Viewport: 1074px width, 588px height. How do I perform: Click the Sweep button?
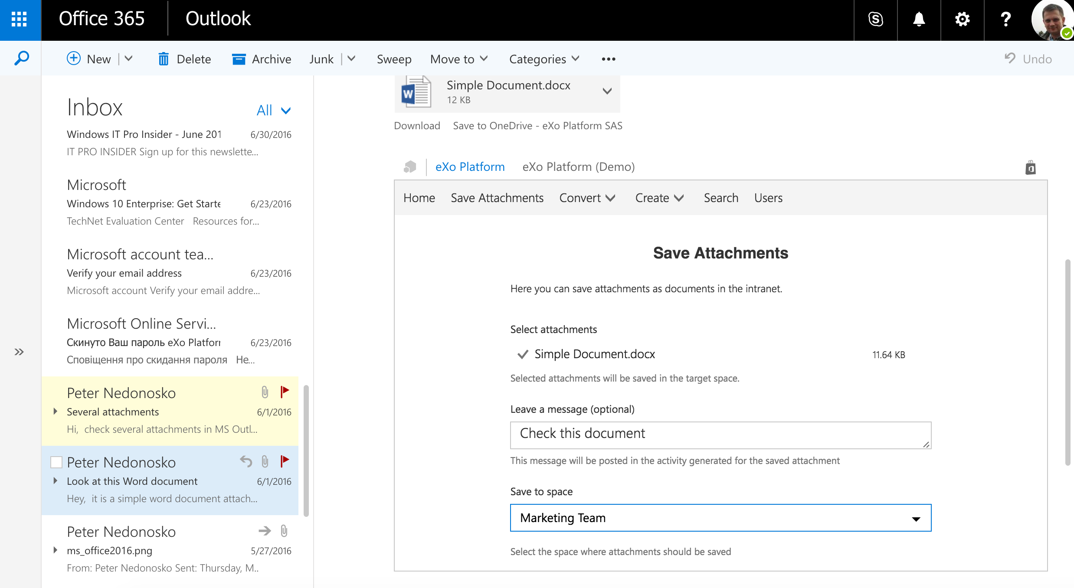click(x=394, y=59)
